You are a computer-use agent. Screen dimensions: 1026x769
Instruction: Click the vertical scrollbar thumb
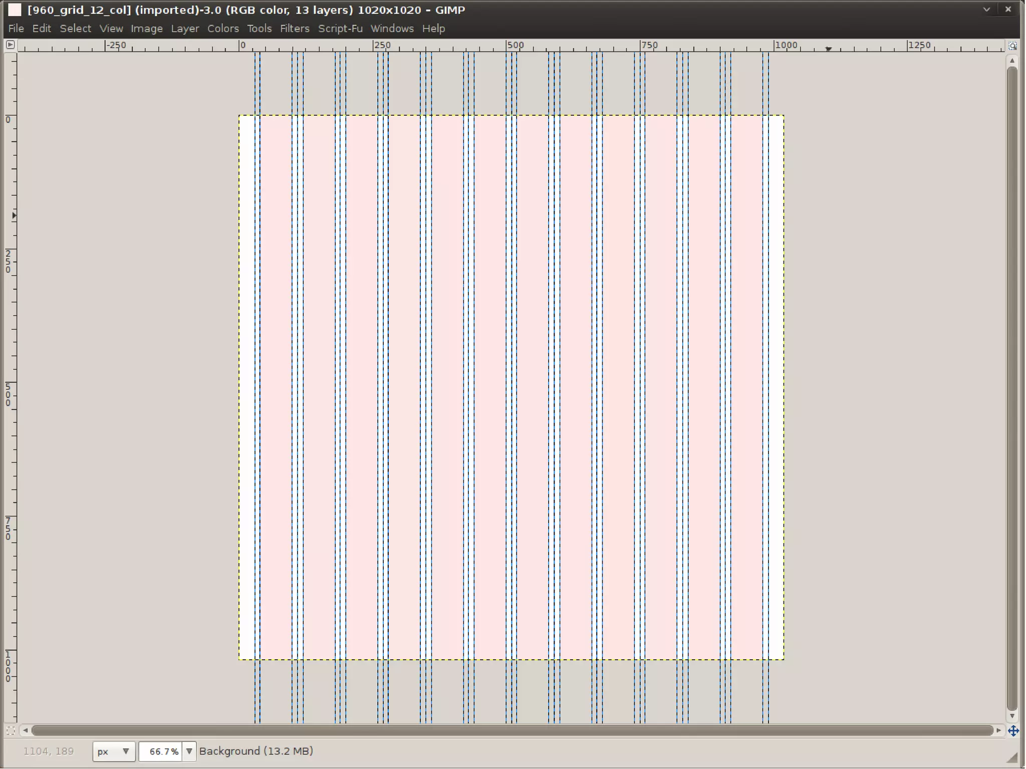point(1012,388)
